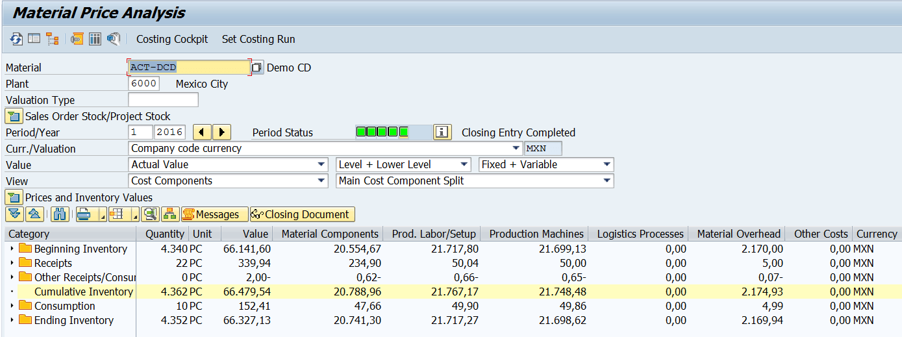Click the binoculars Find icon
Screen dimensions: 902x337
tap(60, 214)
